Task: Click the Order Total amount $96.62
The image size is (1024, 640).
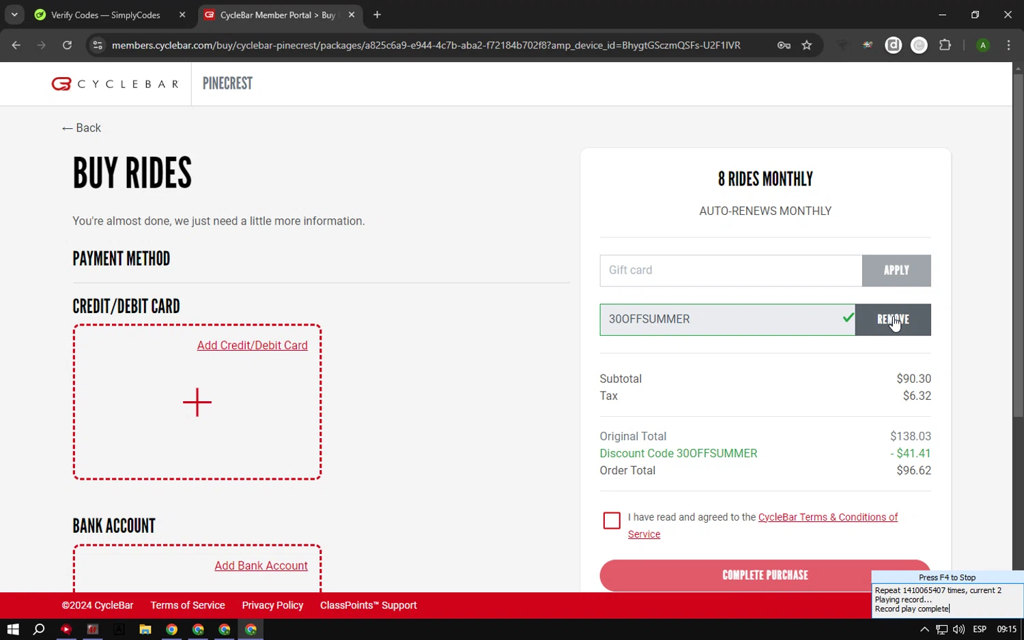Action: click(913, 470)
